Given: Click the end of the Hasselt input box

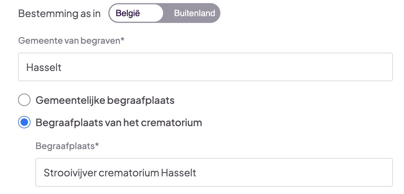Looking at the screenshot, I should click(x=373, y=67).
